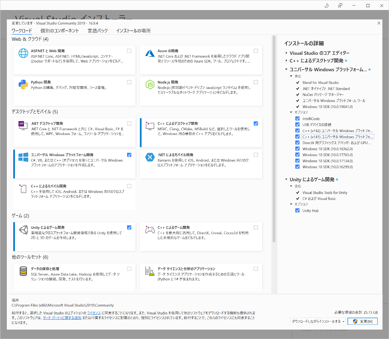
Task: Click the C++ desktop development monitor icon
Action: (x=150, y=126)
